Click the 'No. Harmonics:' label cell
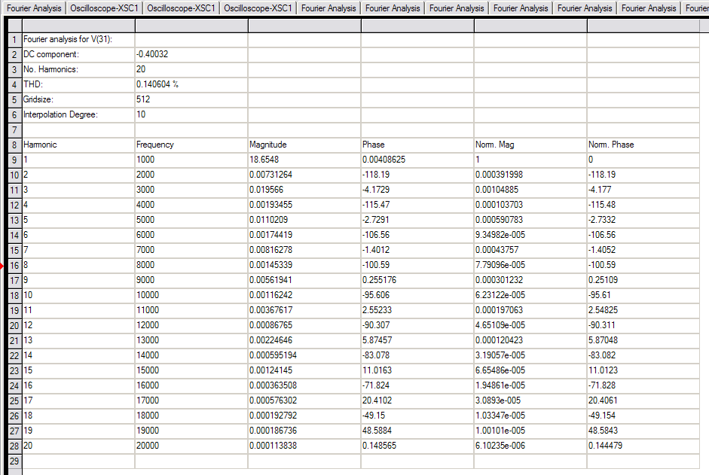 [x=78, y=69]
